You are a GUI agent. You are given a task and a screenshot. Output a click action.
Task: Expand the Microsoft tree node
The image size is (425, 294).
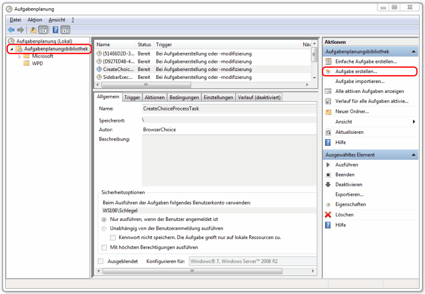coord(20,57)
